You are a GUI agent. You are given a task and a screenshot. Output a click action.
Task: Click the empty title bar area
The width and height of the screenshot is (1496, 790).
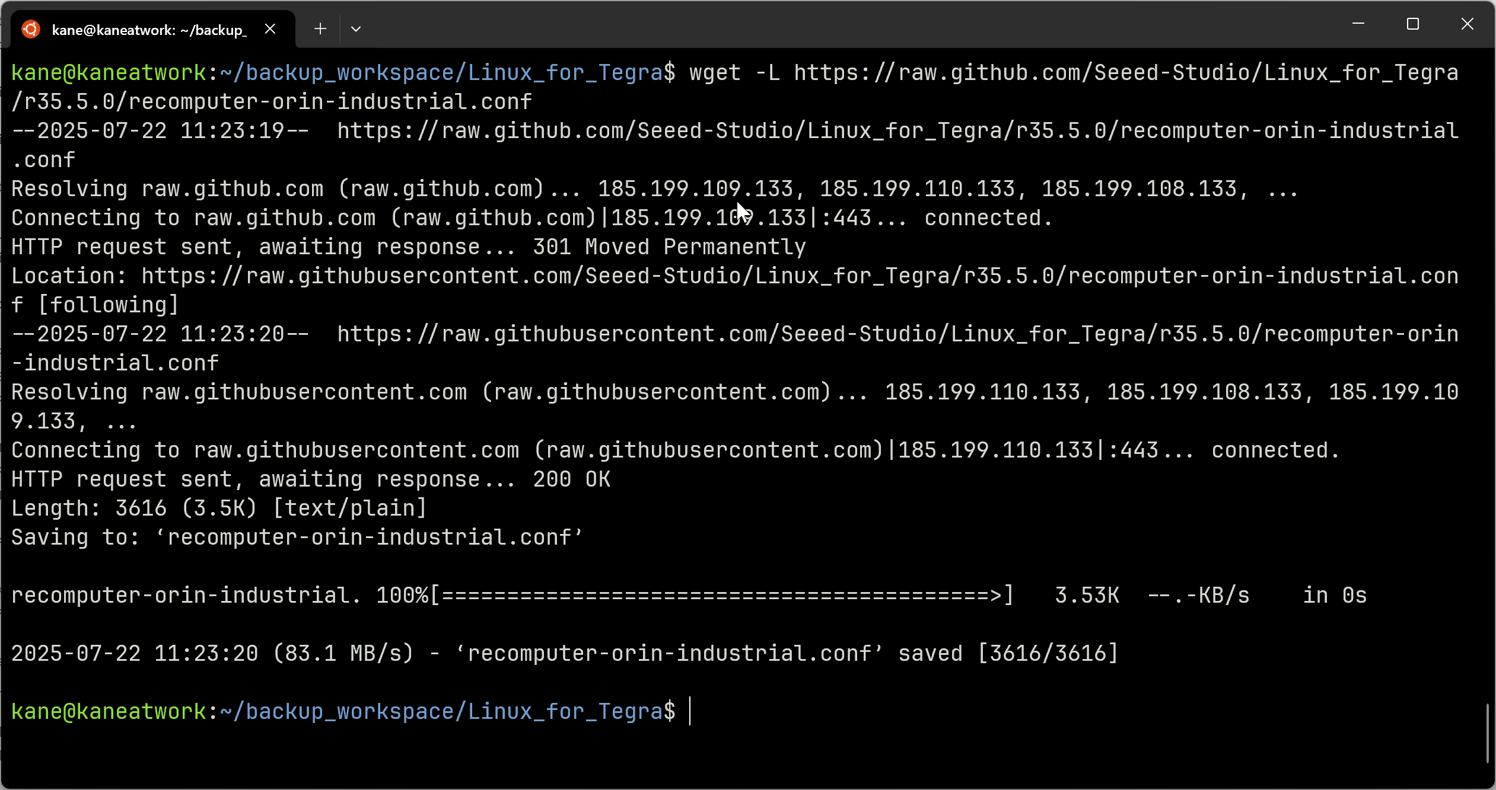[x=830, y=25]
